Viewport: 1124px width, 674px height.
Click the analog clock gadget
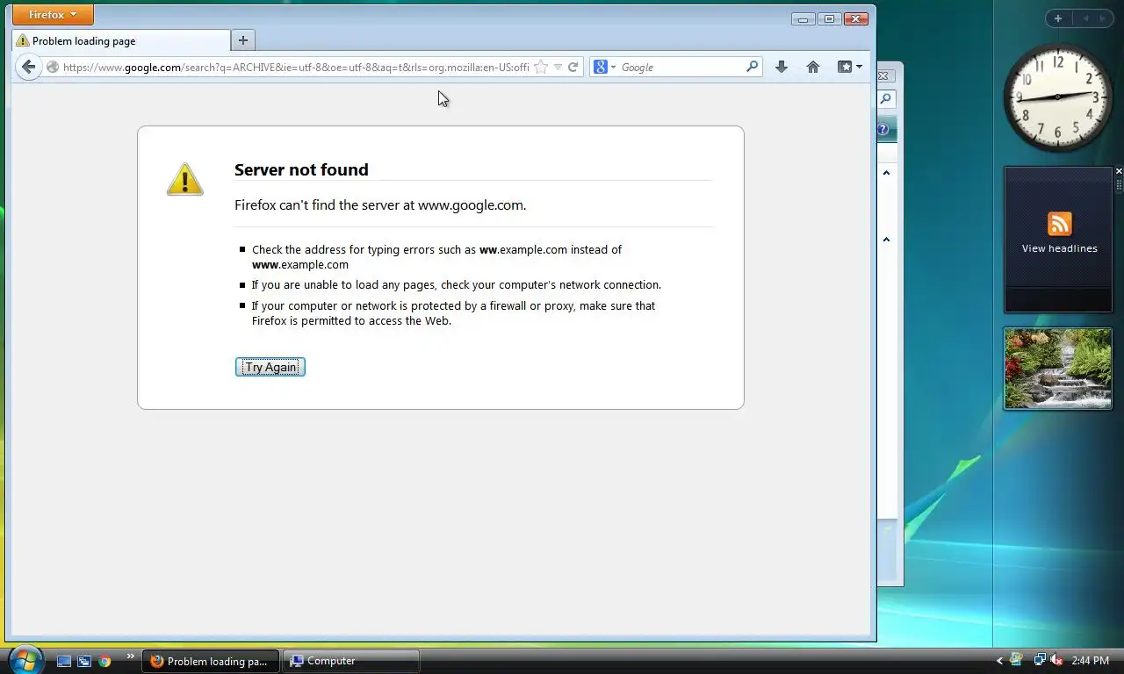click(x=1057, y=97)
